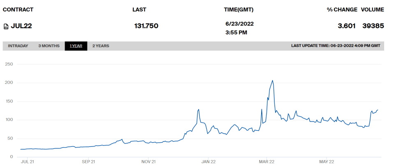Click the 200 y-axis label
The width and height of the screenshot is (394, 167).
[9, 83]
